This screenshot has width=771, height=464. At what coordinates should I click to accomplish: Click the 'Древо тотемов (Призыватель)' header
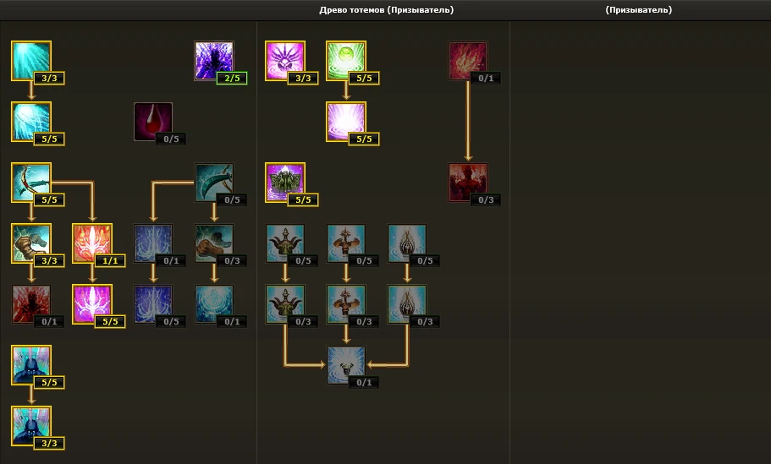point(387,10)
